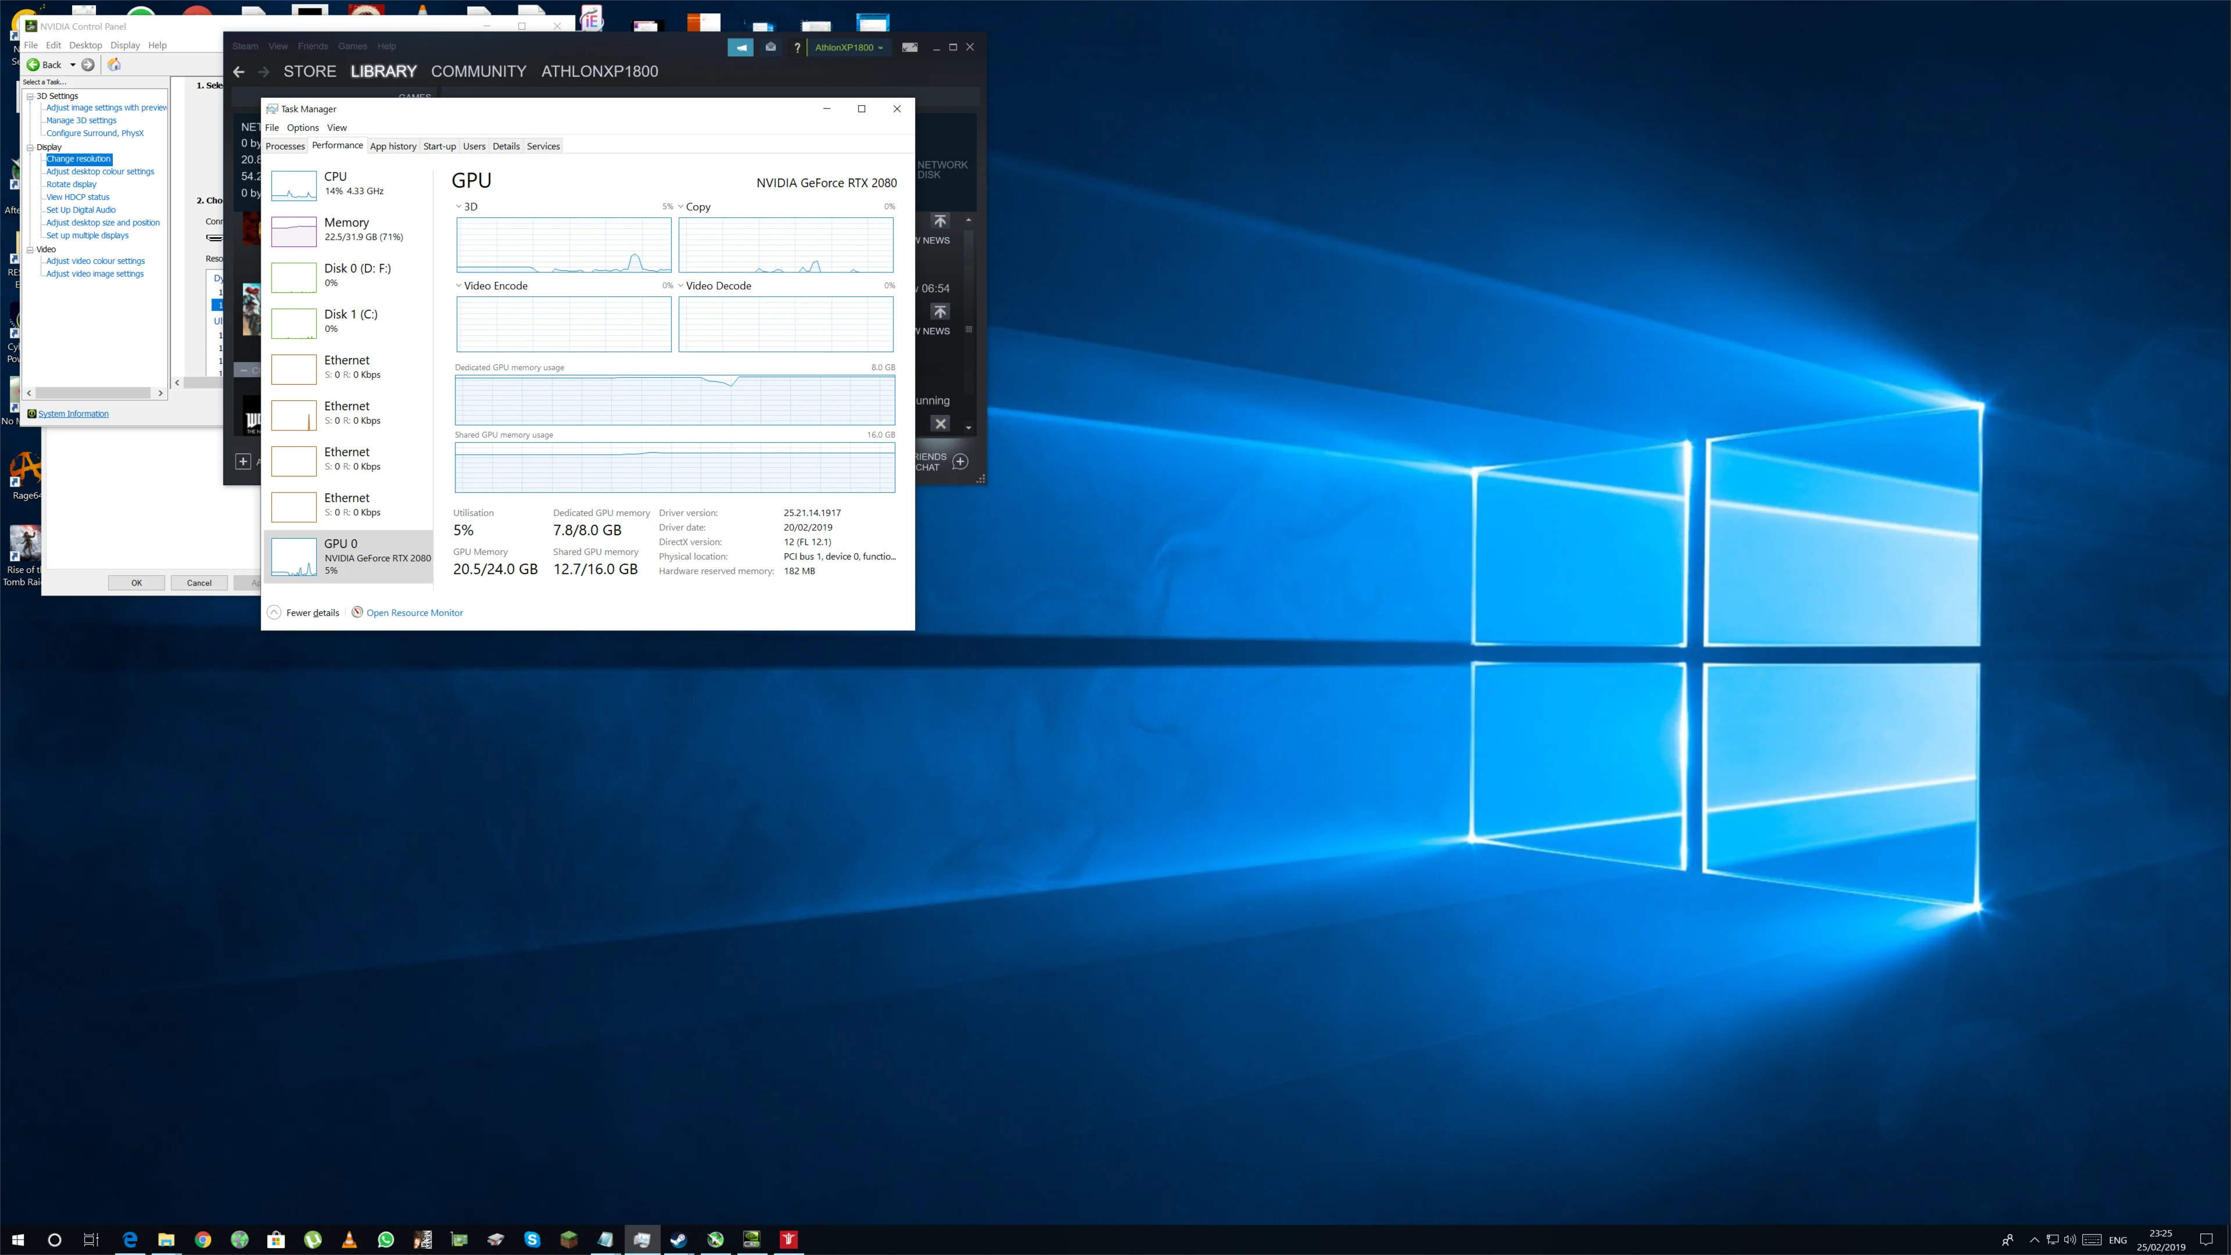This screenshot has width=2231, height=1255.
Task: Open Video Encode engine dropdown
Action: 459,286
